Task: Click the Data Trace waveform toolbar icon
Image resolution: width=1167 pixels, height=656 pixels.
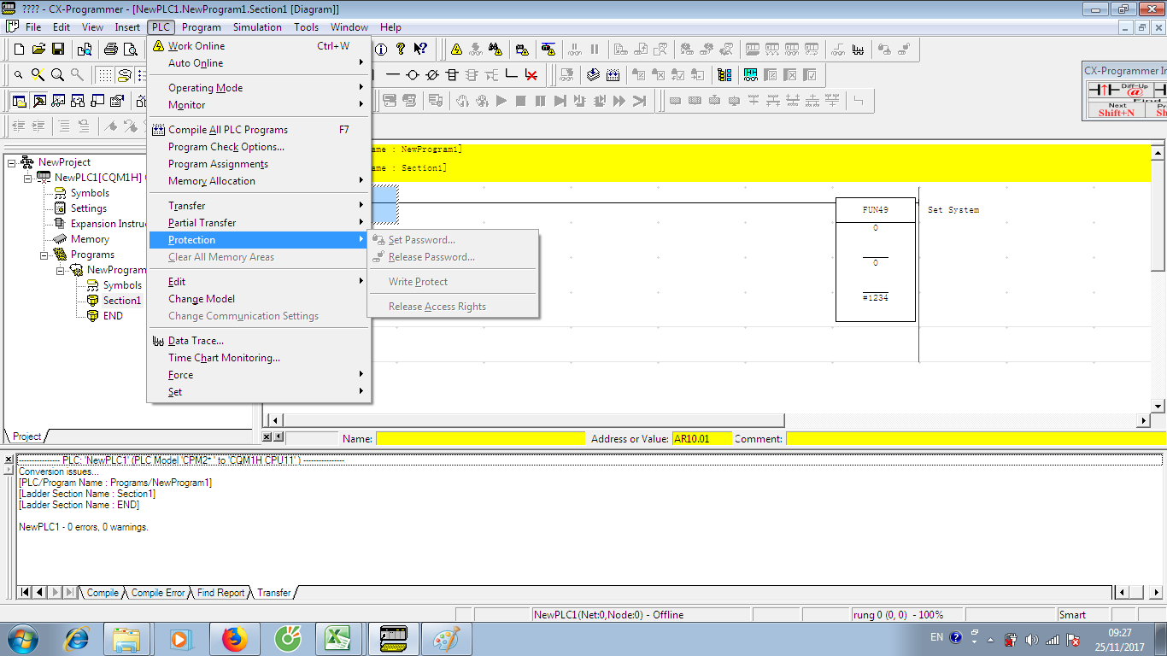Action: coord(858,50)
